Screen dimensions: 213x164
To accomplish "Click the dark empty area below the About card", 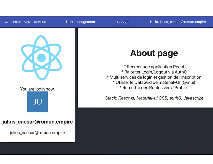I will [145, 130].
